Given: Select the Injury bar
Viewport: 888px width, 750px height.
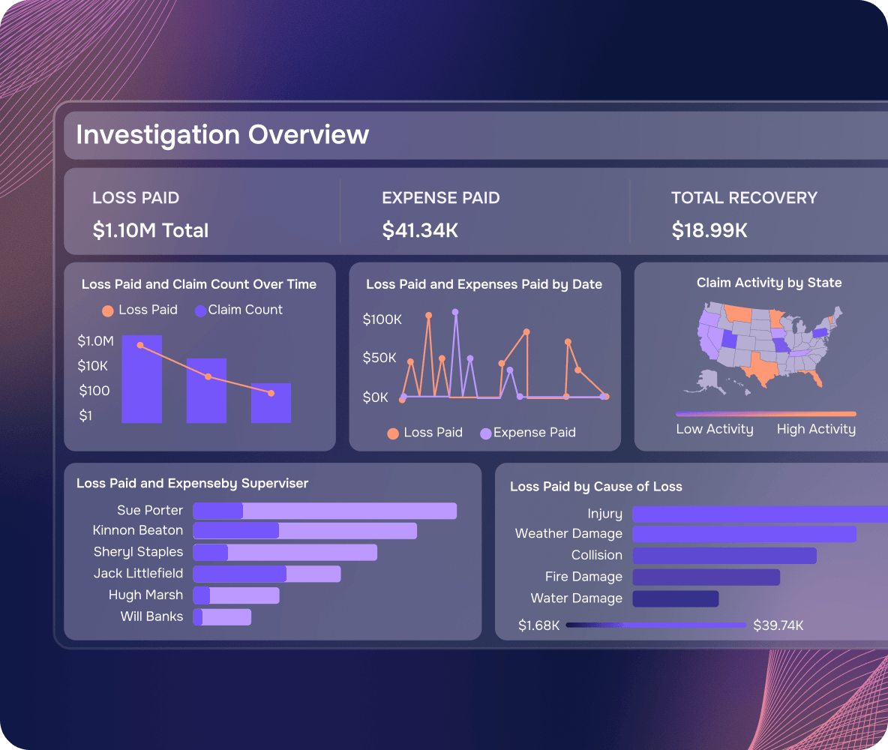Looking at the screenshot, I should (x=760, y=514).
